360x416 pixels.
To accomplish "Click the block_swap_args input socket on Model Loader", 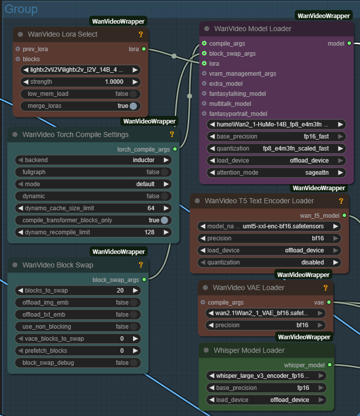I will [204, 53].
